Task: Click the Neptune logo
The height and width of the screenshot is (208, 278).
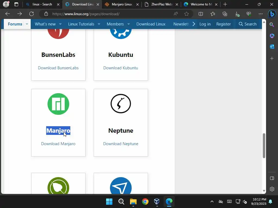Action: tap(121, 104)
